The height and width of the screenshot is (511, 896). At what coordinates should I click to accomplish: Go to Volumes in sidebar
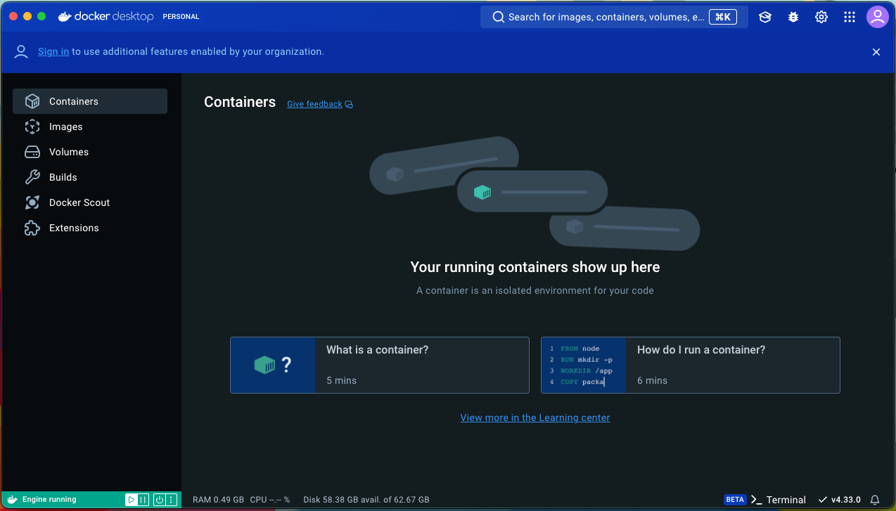tap(90, 152)
